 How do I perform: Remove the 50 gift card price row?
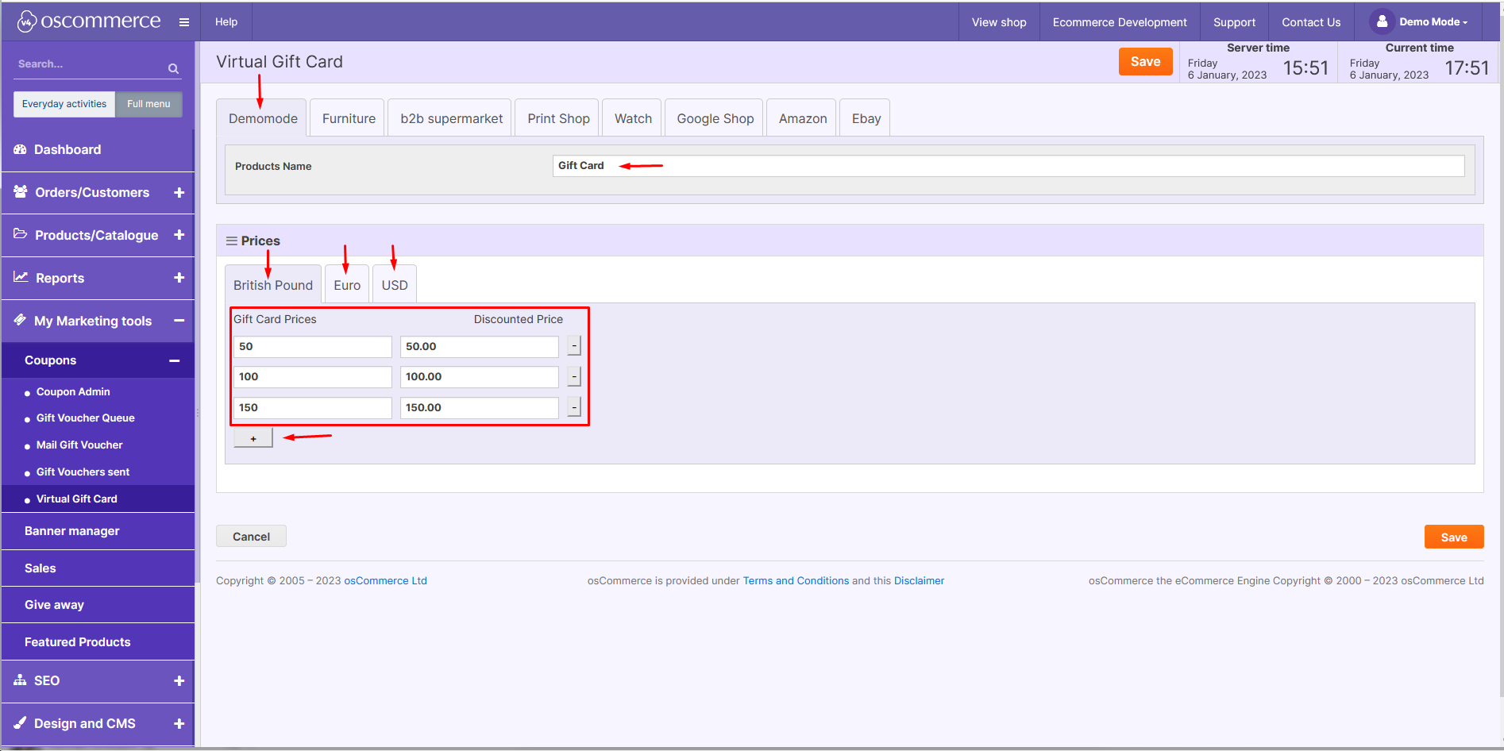pos(574,346)
